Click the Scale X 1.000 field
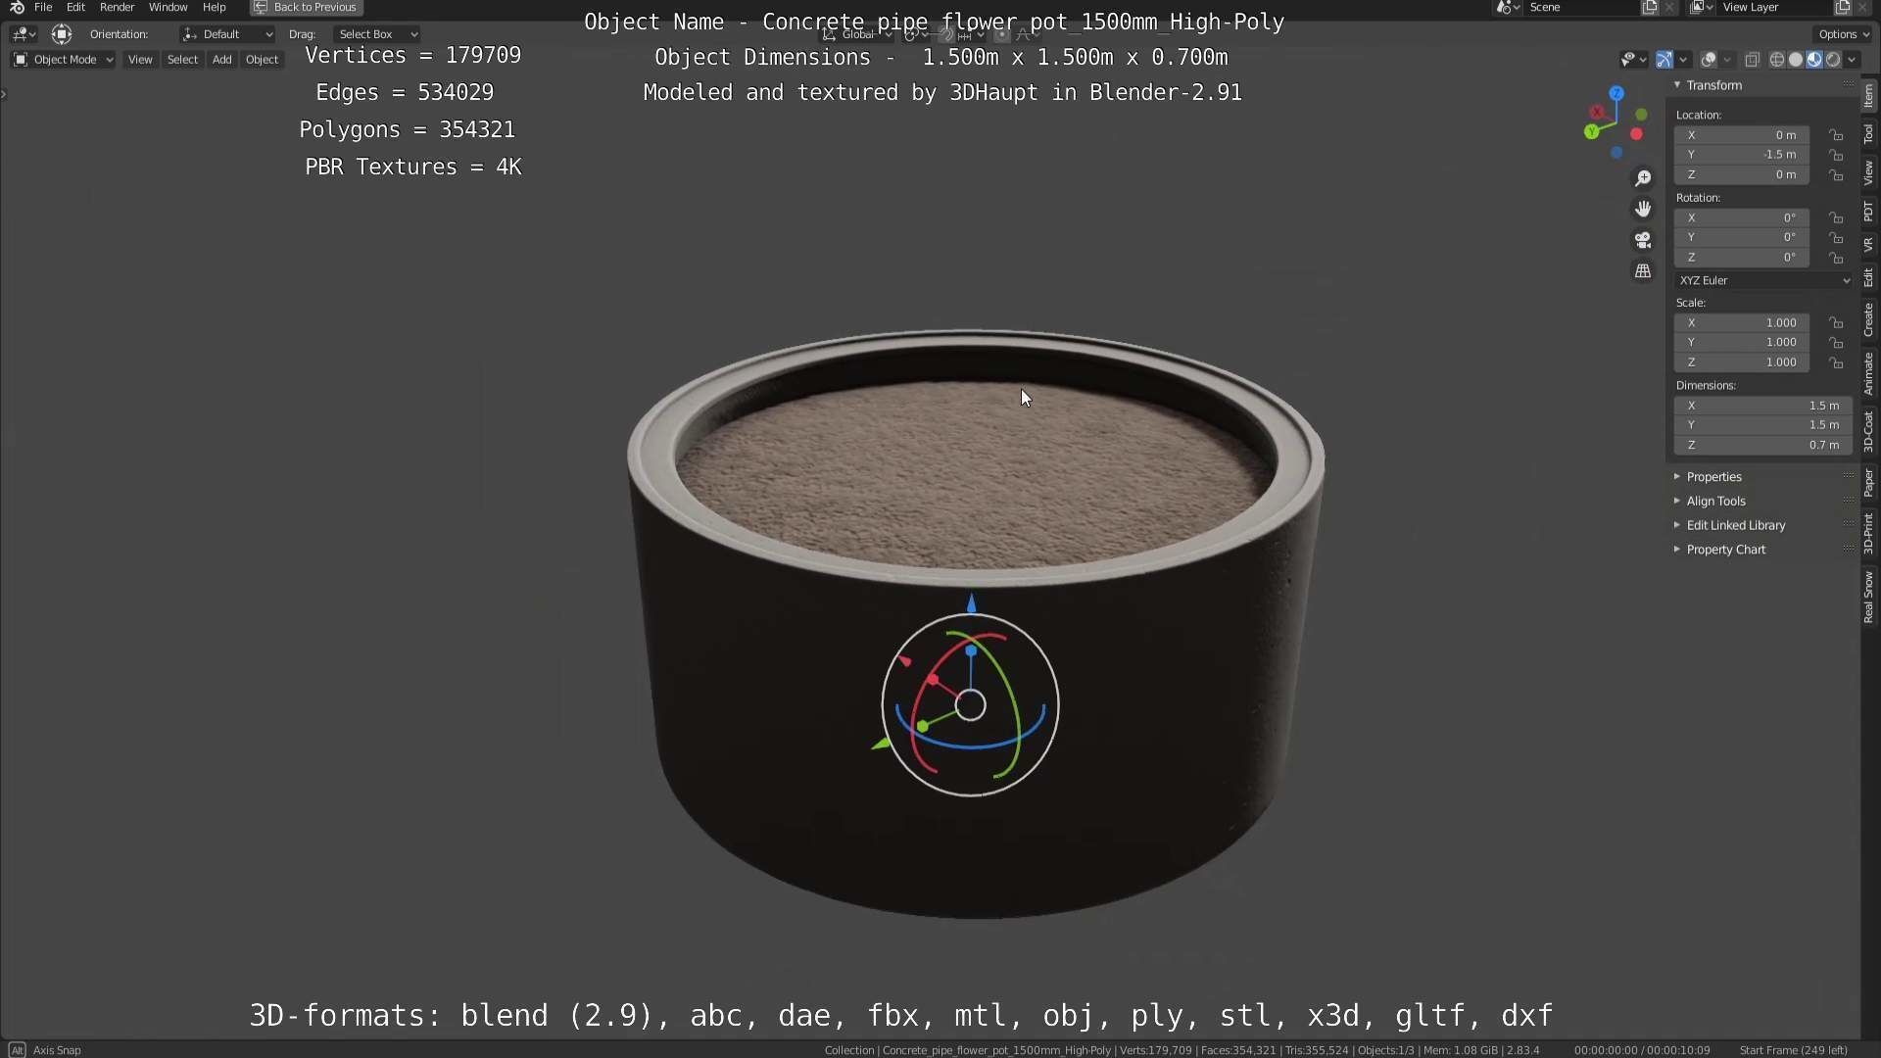 tap(1742, 322)
